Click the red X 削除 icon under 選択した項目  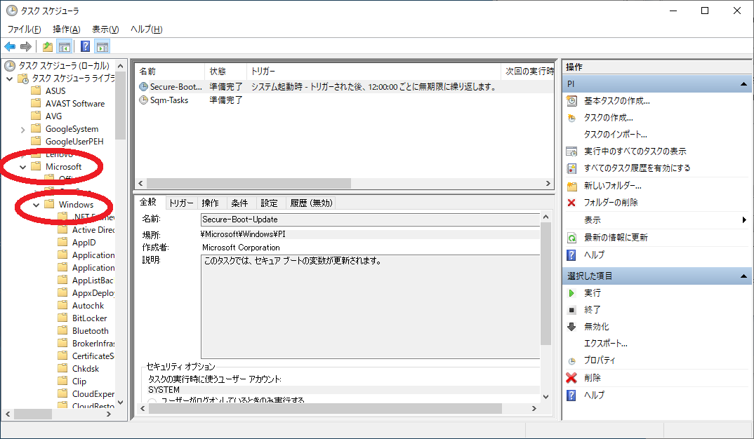click(x=571, y=378)
